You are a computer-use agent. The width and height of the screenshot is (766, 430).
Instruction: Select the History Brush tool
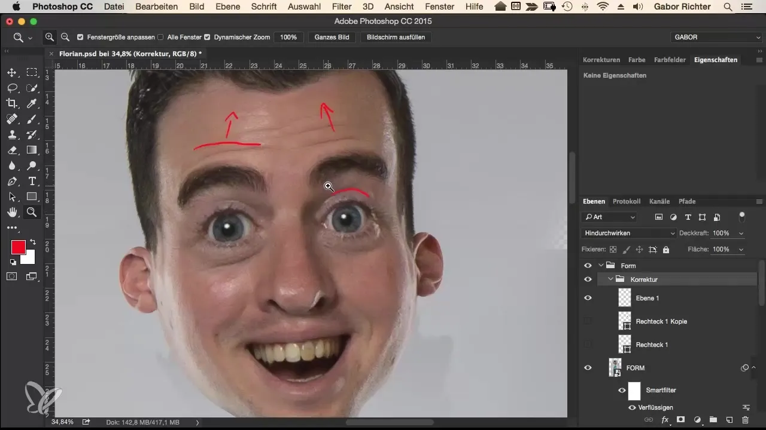click(32, 134)
